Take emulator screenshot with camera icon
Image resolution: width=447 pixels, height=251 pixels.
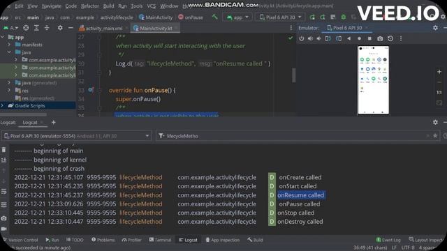(x=380, y=38)
